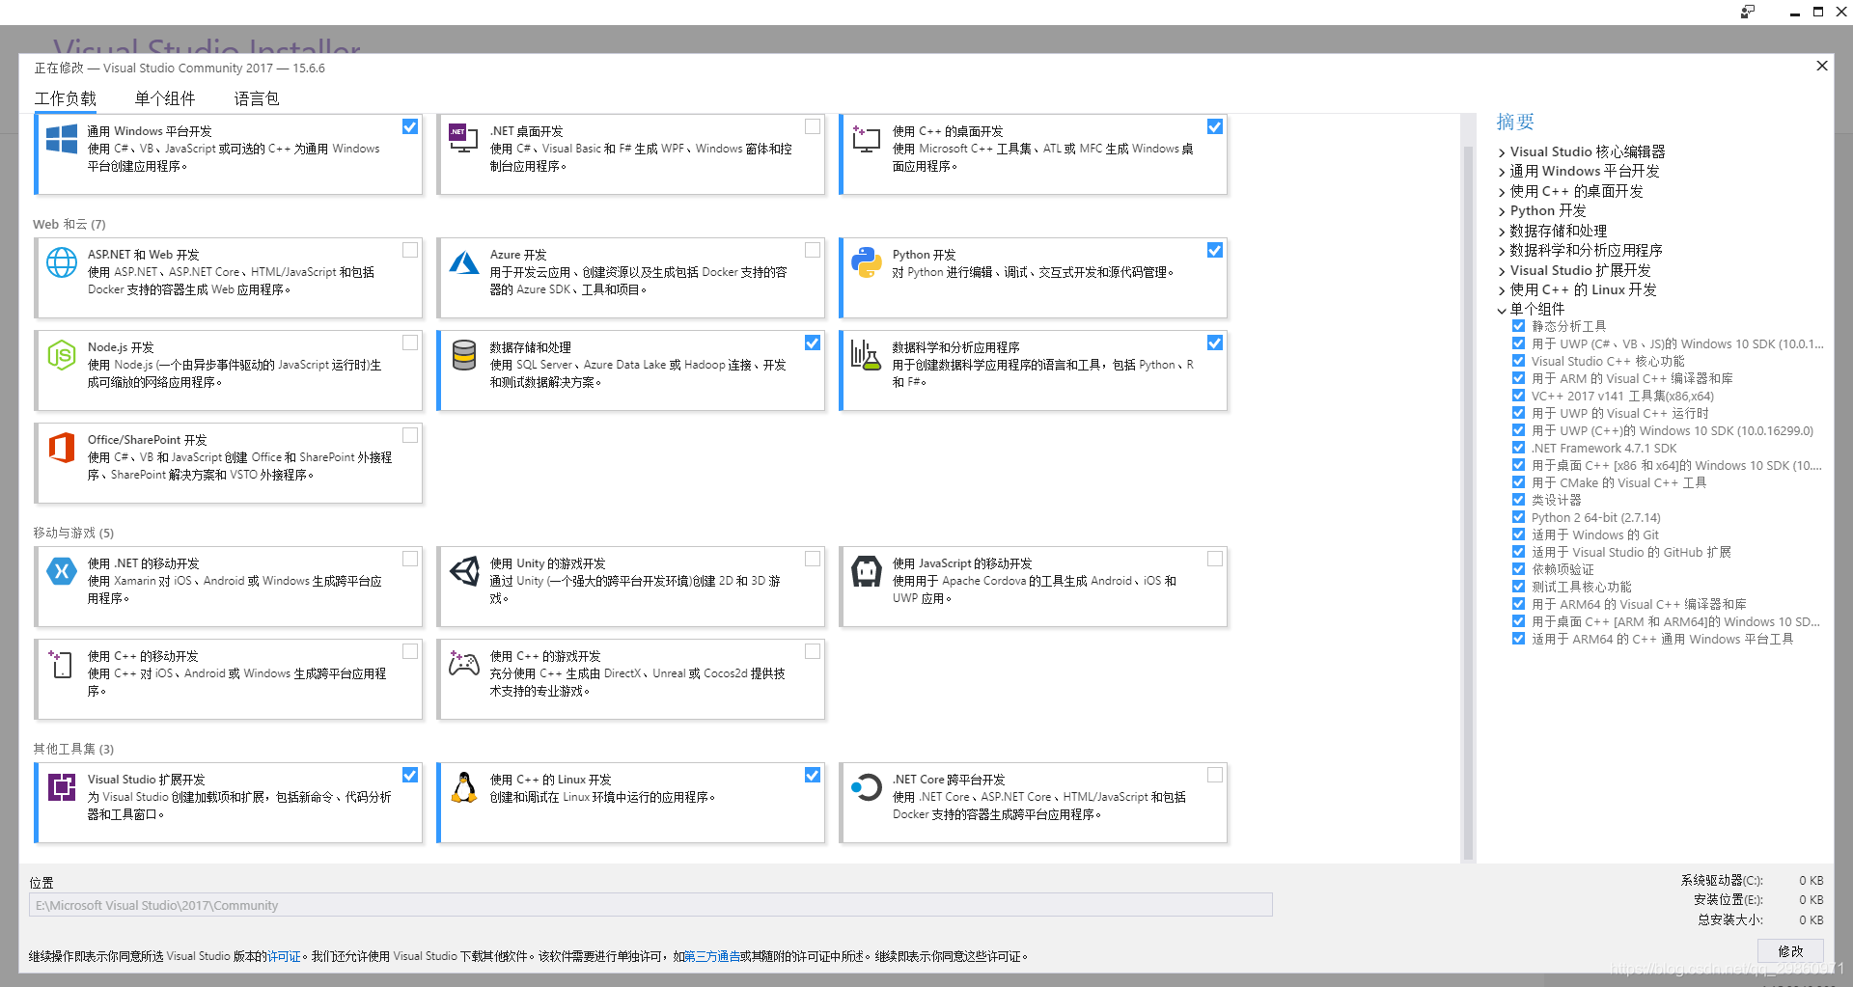Click the C++ desktop development monitor icon
This screenshot has width=1853, height=987.
(x=866, y=139)
